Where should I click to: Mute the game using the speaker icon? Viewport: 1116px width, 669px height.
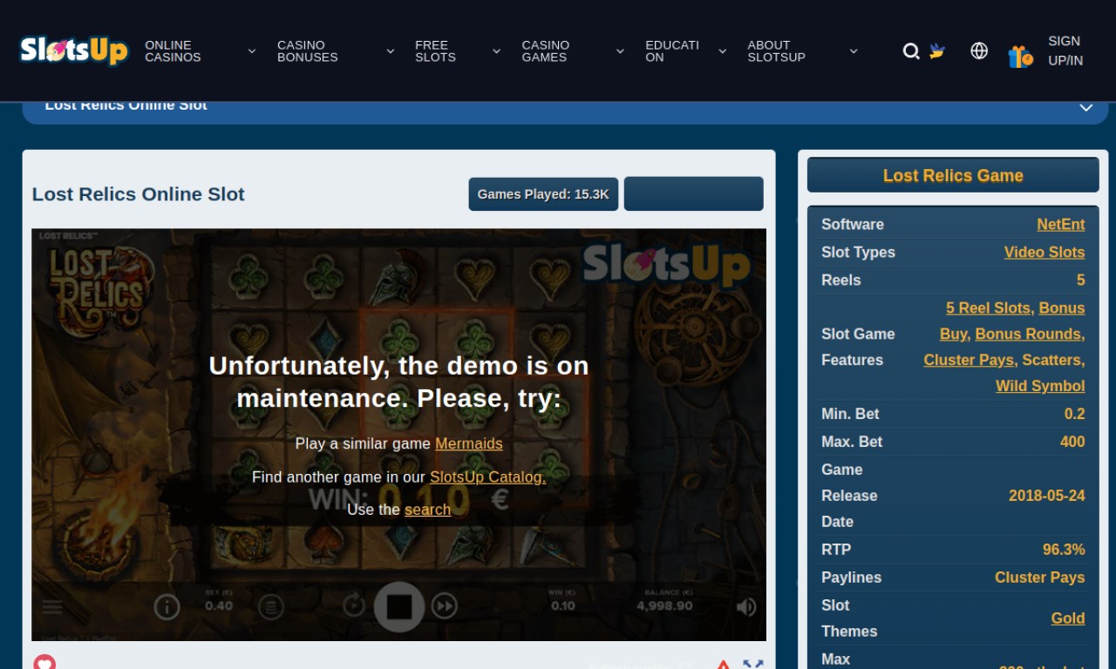745,607
